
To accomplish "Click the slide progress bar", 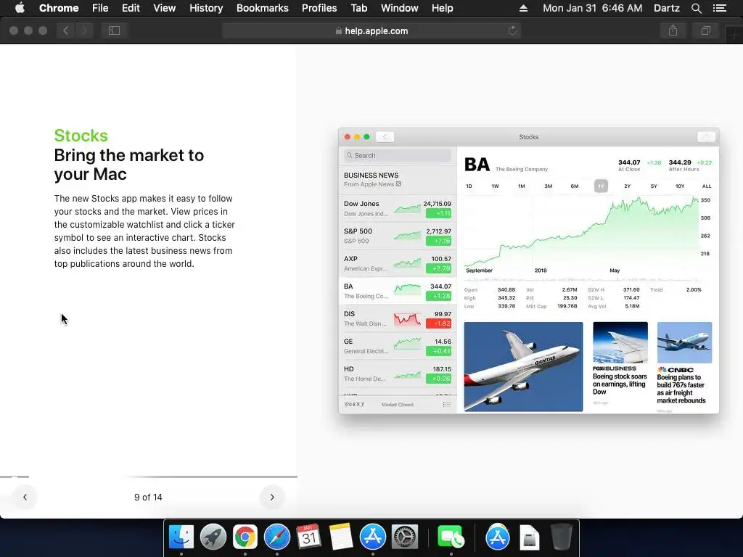I will tap(148, 476).
